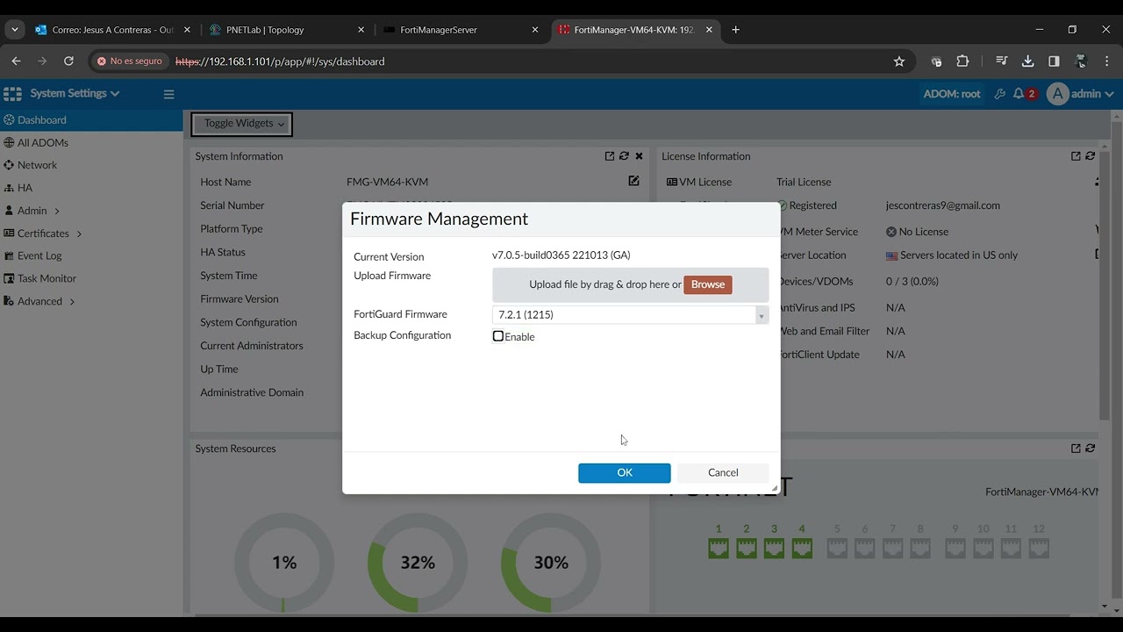Click the 1% resource usage gauge
The width and height of the screenshot is (1123, 632).
[x=284, y=562]
